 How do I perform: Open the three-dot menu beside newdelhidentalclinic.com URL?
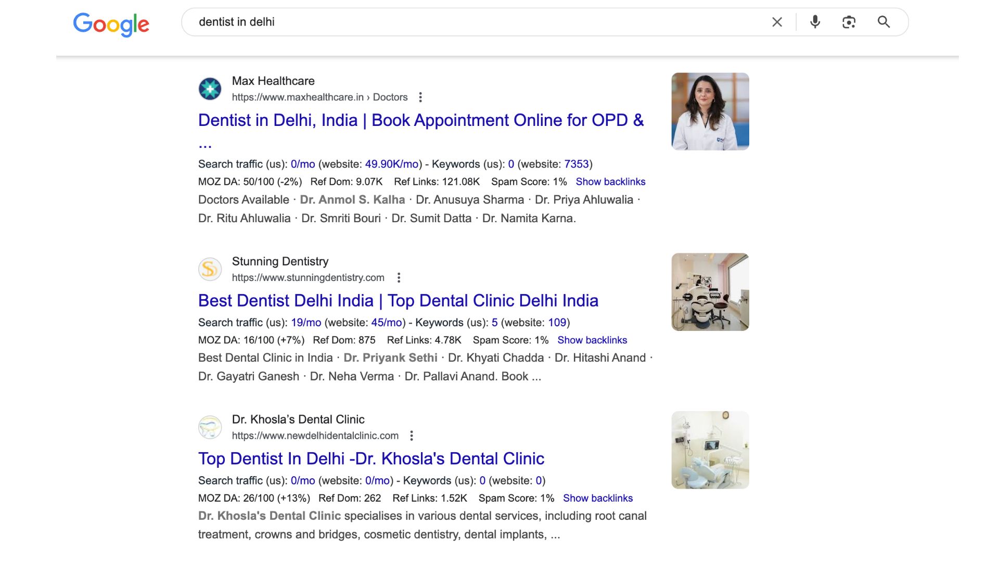tap(411, 436)
